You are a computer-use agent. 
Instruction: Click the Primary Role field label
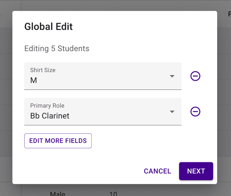click(47, 106)
